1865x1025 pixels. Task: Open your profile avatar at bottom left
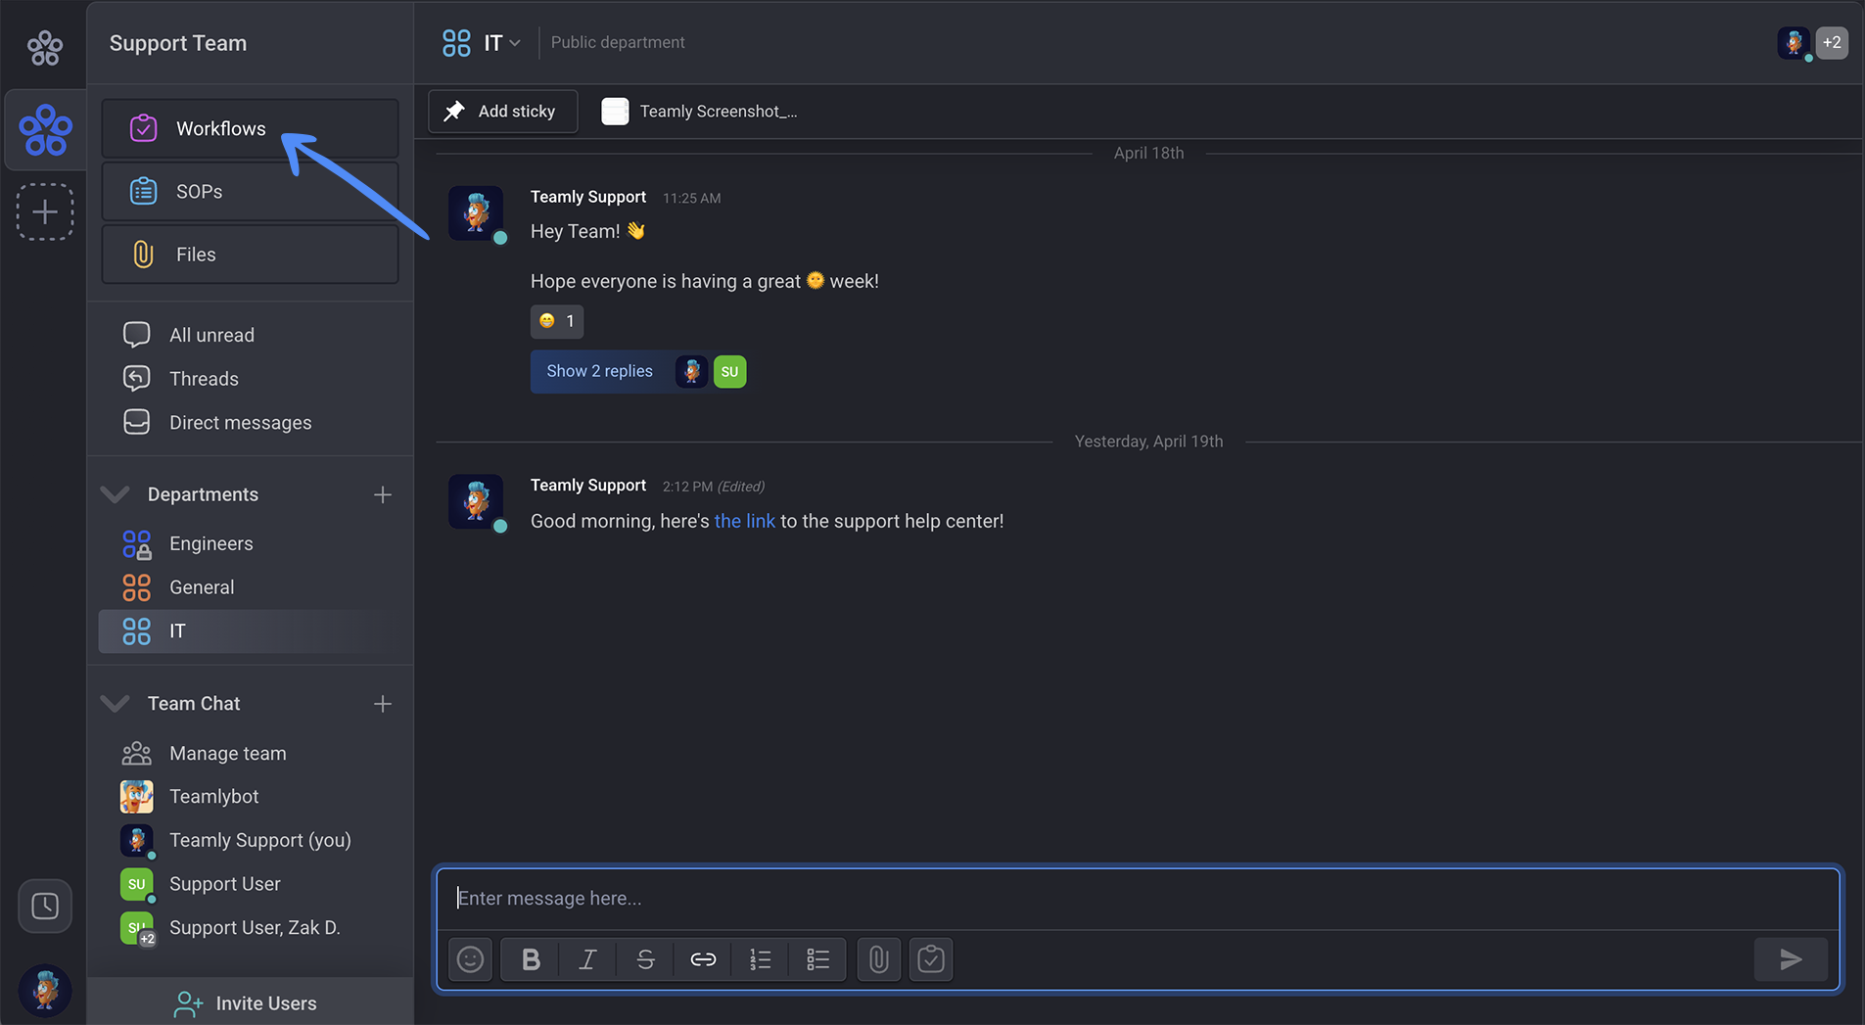coord(45,990)
